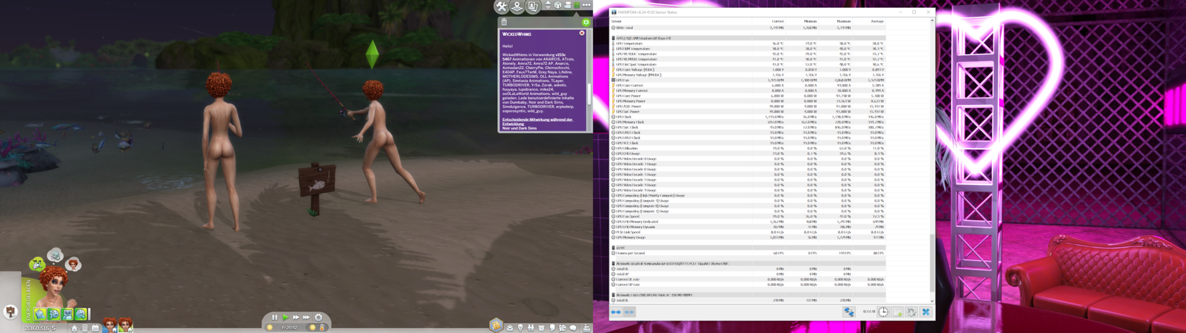The height and width of the screenshot is (333, 1186).
Task: Open Manage Worlds map icon
Action: [x=517, y=6]
